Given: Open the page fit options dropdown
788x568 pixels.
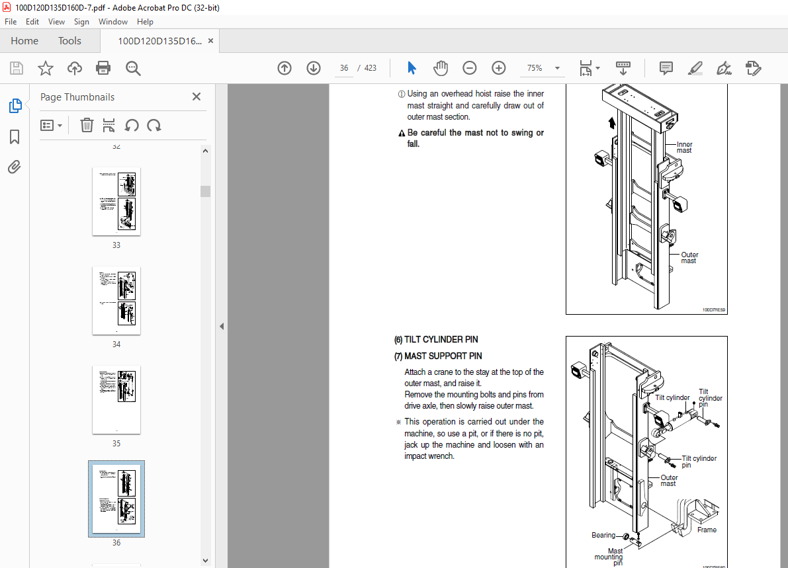Looking at the screenshot, I should coord(589,68).
